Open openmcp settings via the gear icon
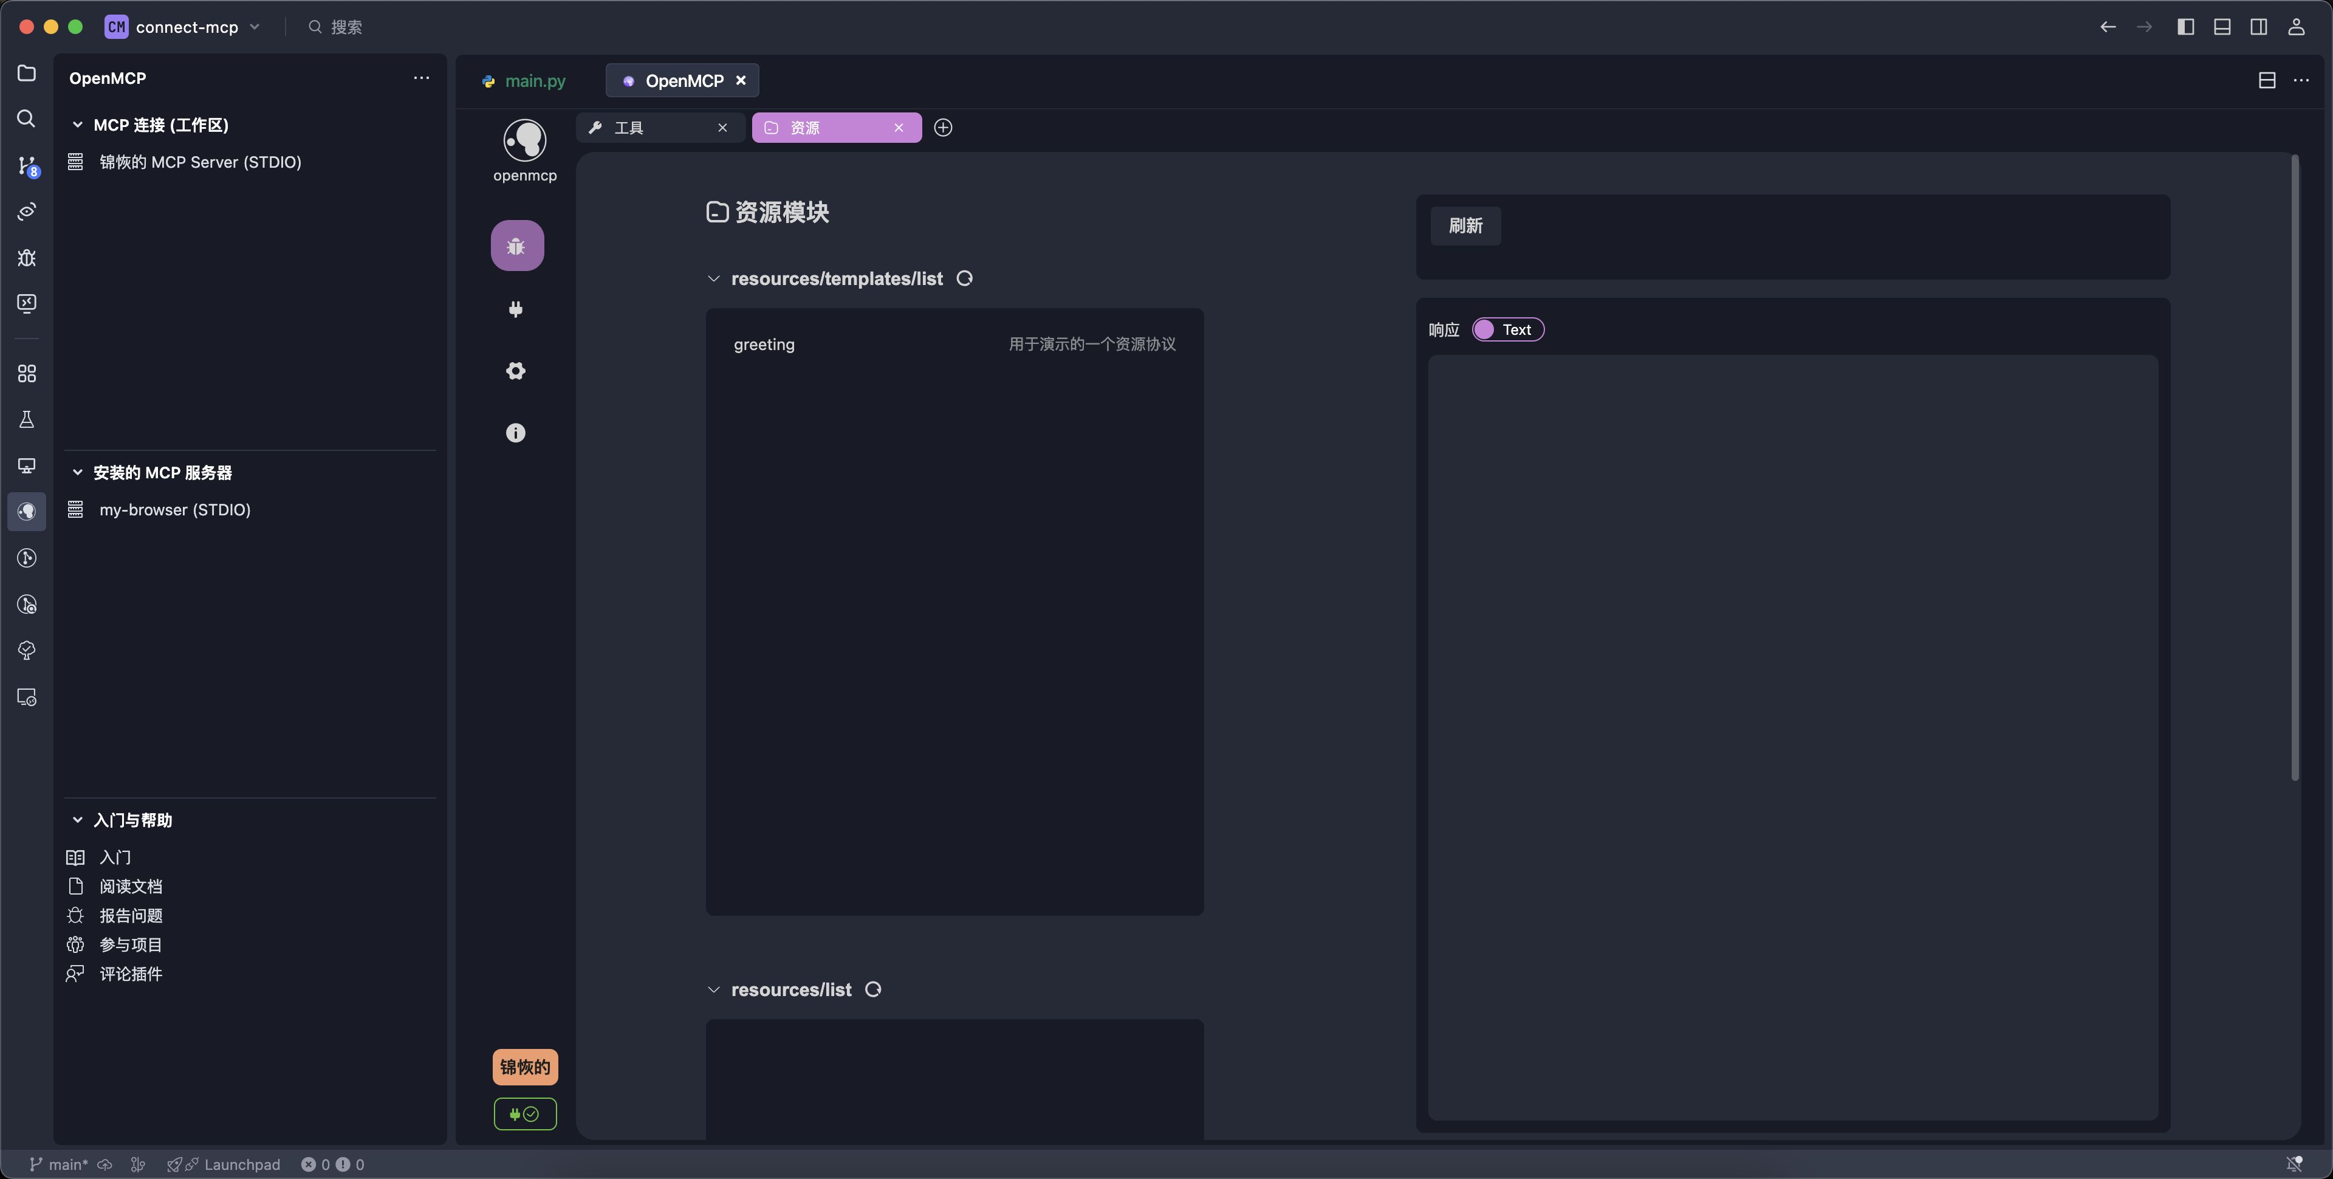2333x1179 pixels. pos(516,371)
